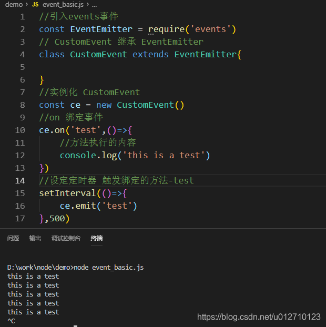Click line number 10 in gutter
This screenshot has height=327, width=326.
(20, 130)
